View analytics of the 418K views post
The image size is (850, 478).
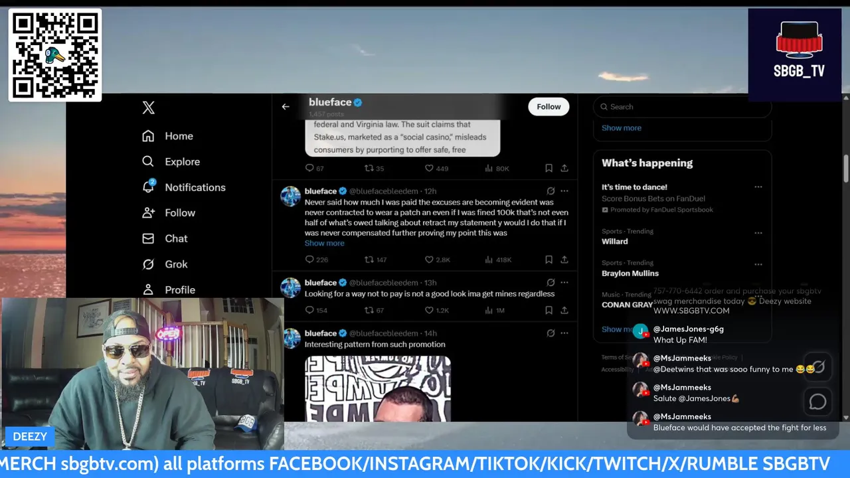498,260
